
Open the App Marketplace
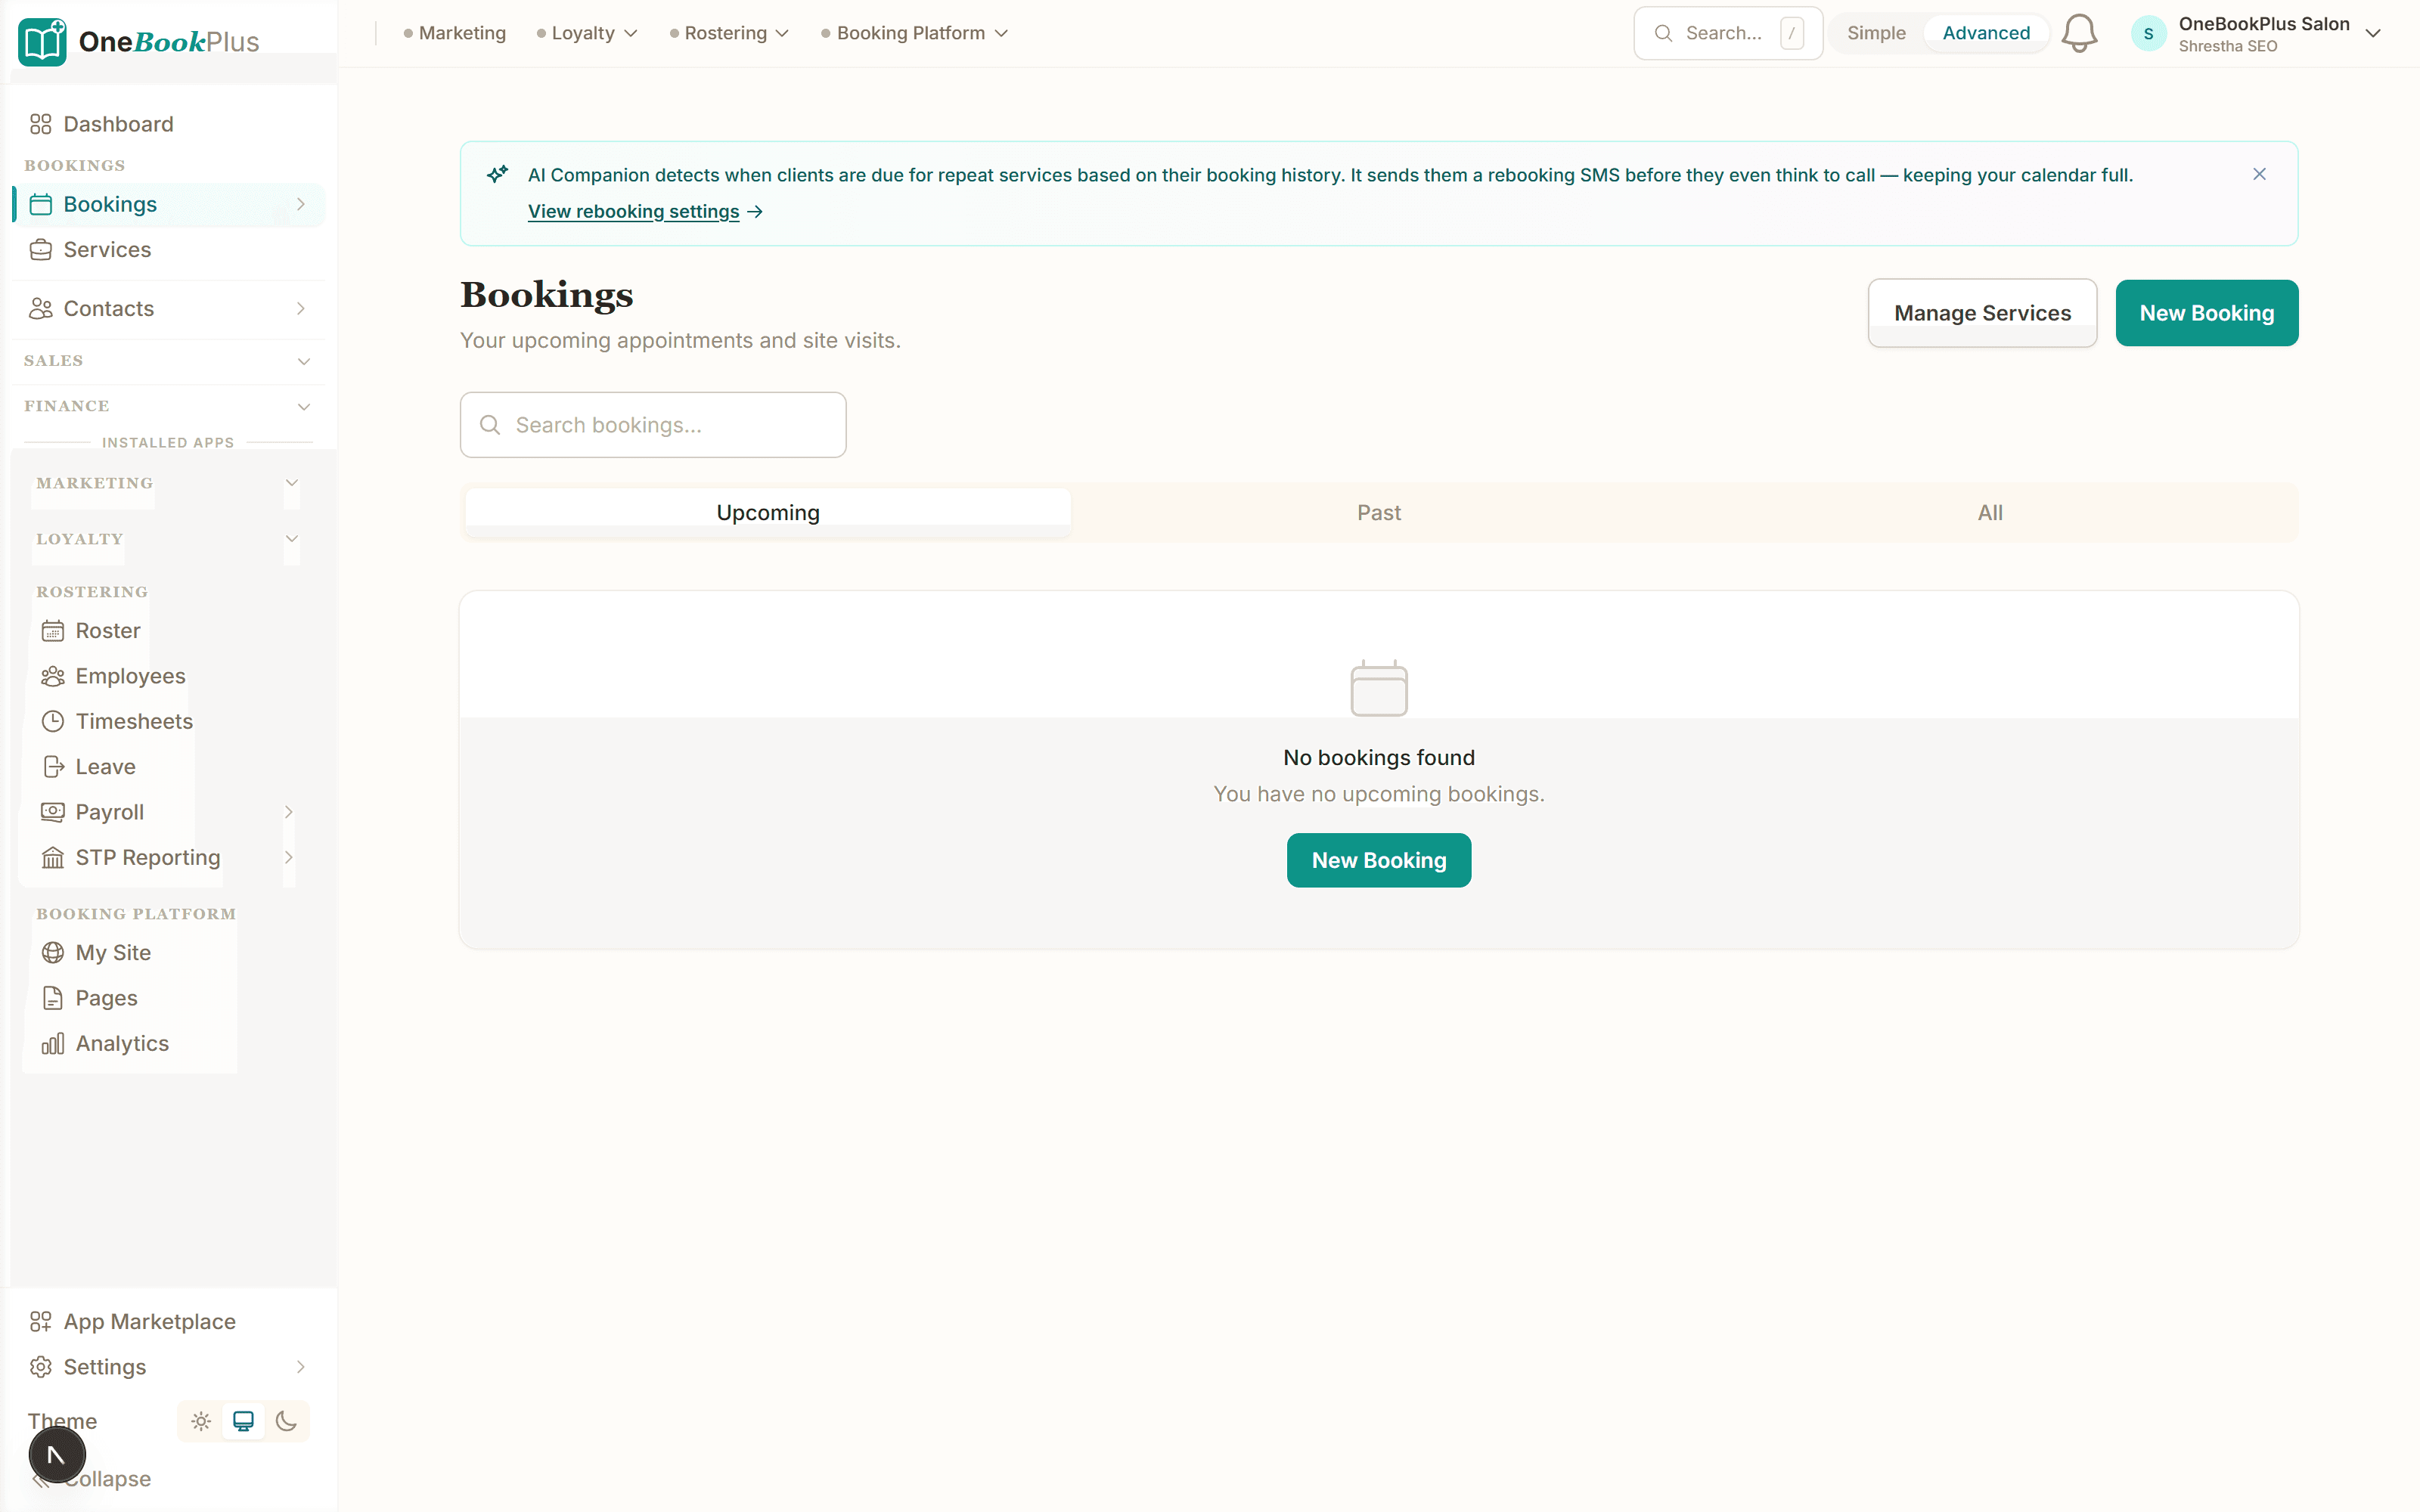pos(149,1321)
